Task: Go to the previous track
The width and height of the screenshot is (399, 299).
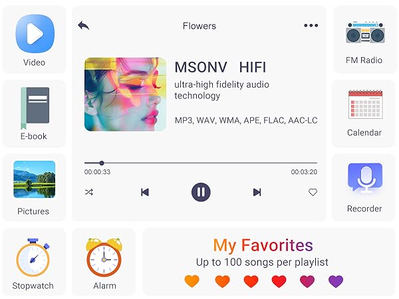Action: 145,192
